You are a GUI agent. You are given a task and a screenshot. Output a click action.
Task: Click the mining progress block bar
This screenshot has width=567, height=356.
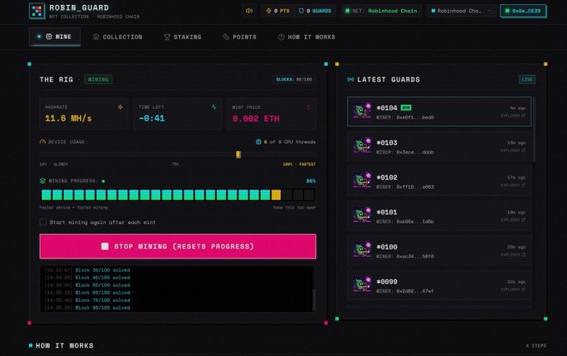coord(178,195)
